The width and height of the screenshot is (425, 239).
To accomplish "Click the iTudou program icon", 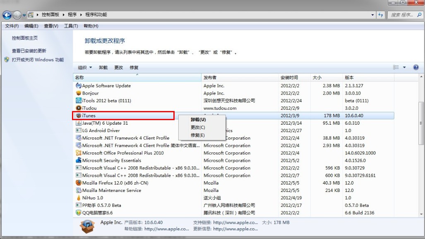I will 78,108.
